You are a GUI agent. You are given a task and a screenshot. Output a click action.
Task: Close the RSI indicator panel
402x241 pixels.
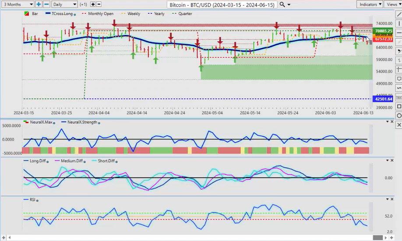point(392,199)
